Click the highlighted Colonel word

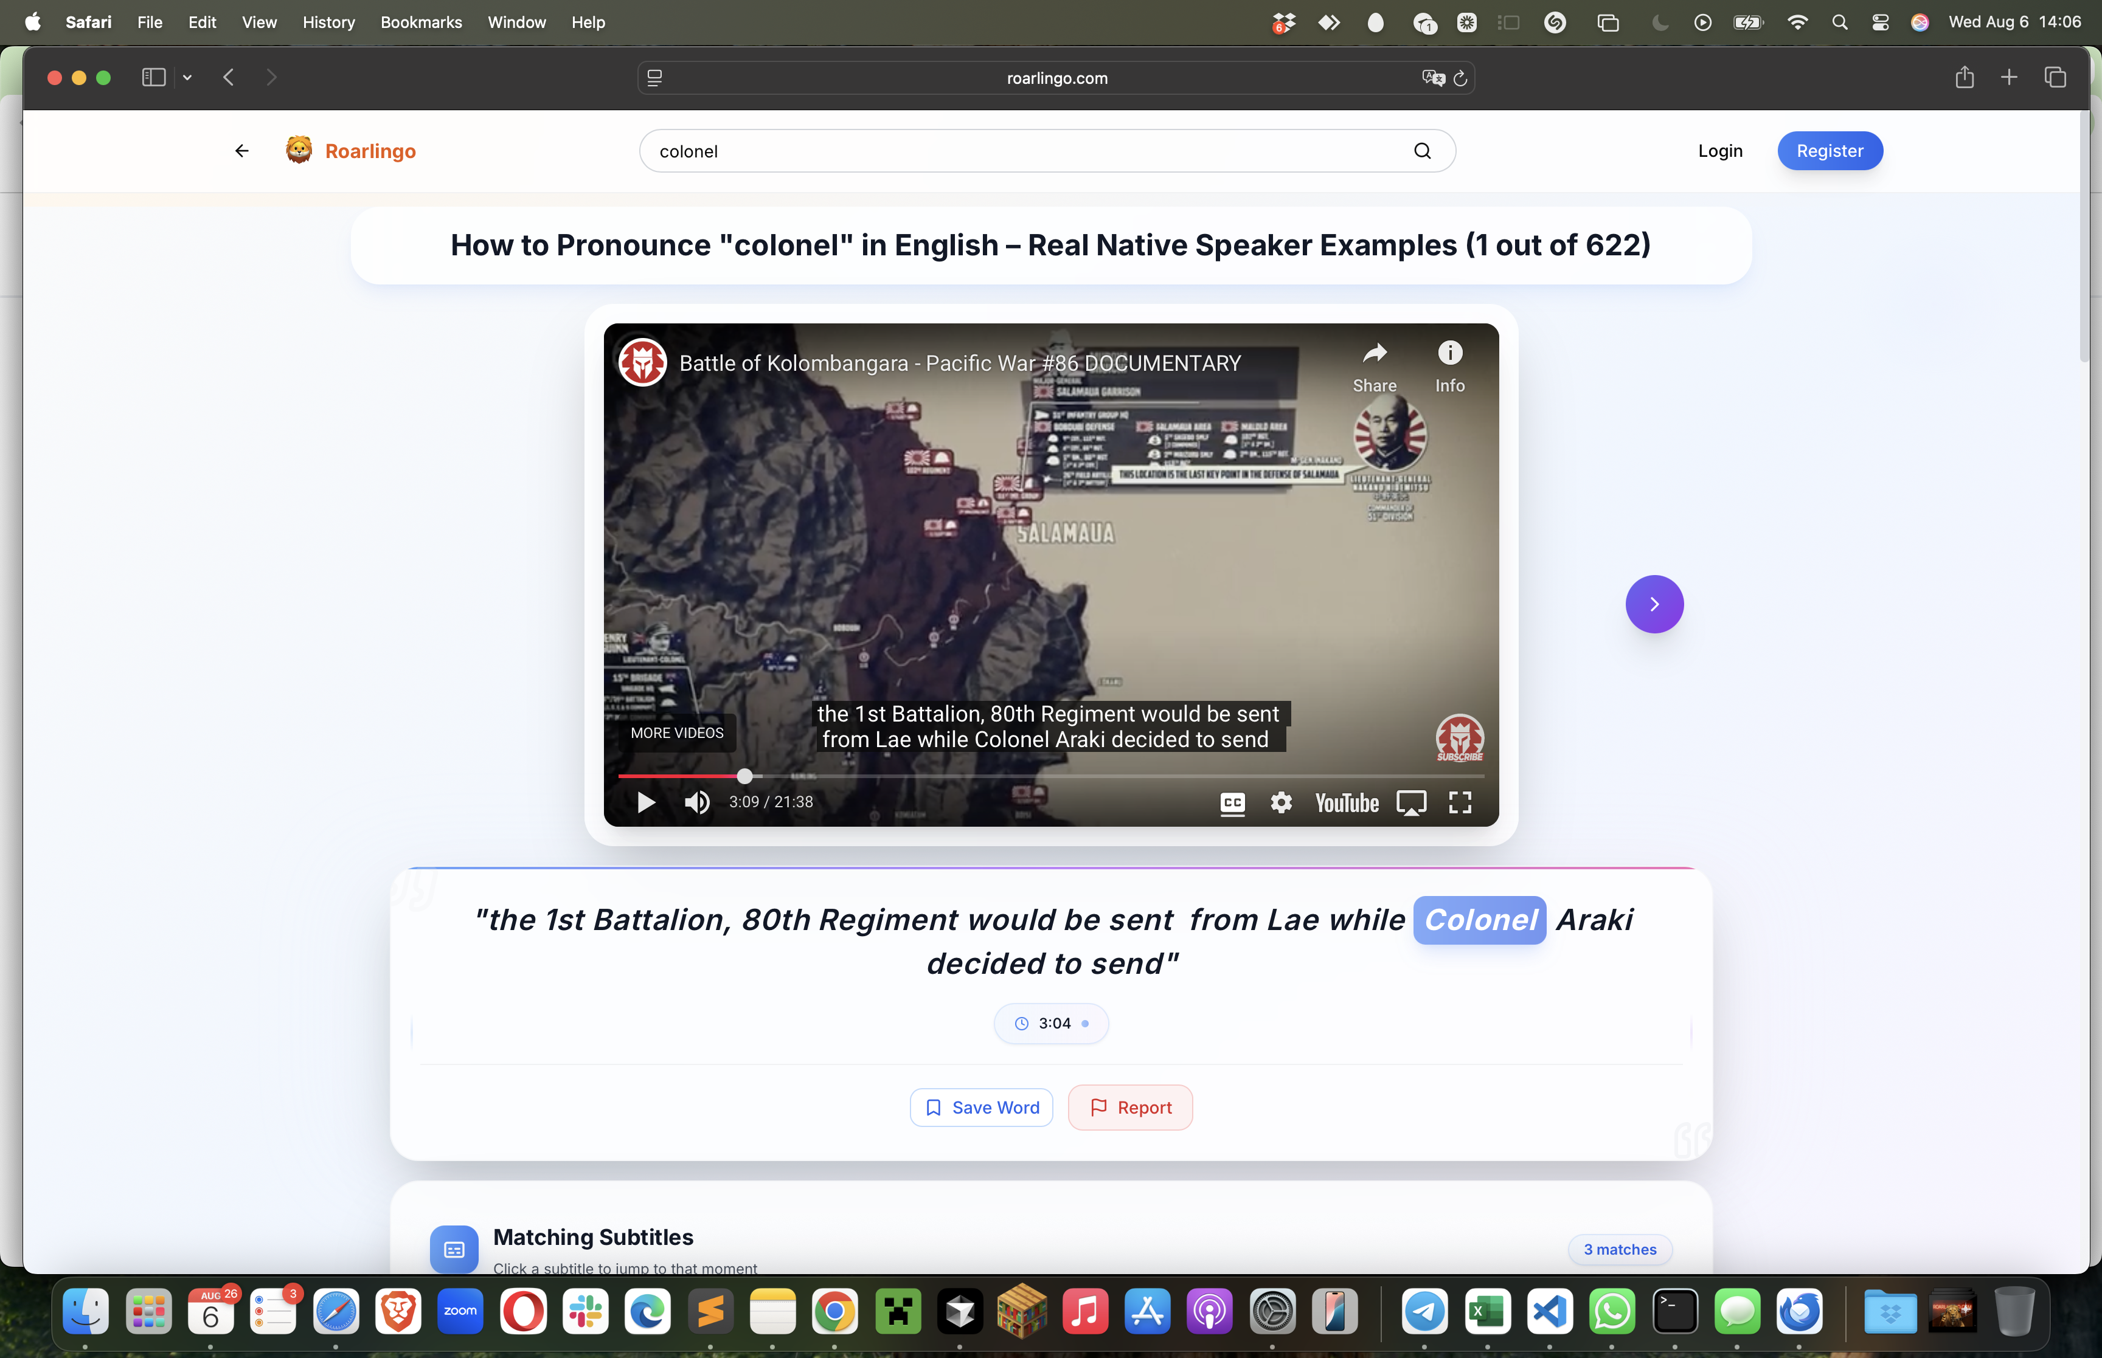click(x=1479, y=920)
